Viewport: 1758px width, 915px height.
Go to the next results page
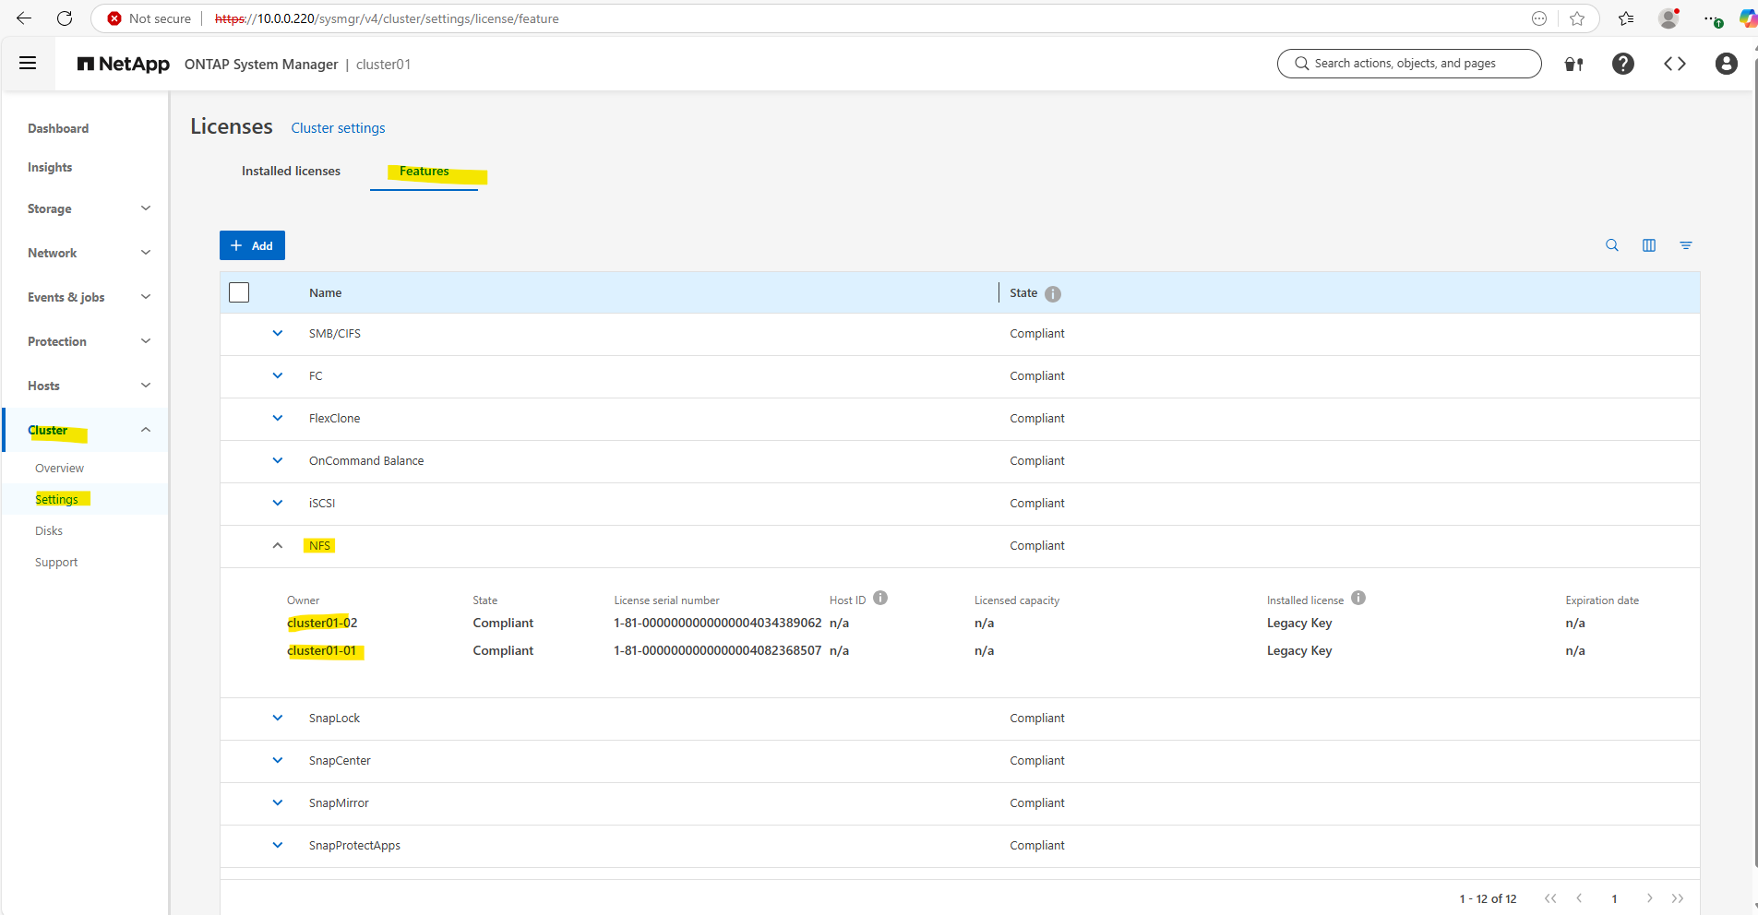tap(1649, 898)
